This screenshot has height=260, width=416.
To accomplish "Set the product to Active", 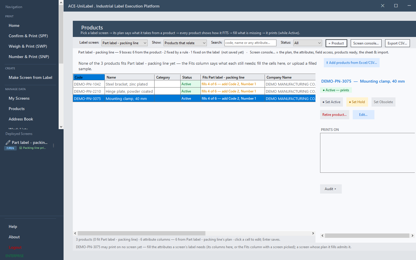I will tap(331, 102).
